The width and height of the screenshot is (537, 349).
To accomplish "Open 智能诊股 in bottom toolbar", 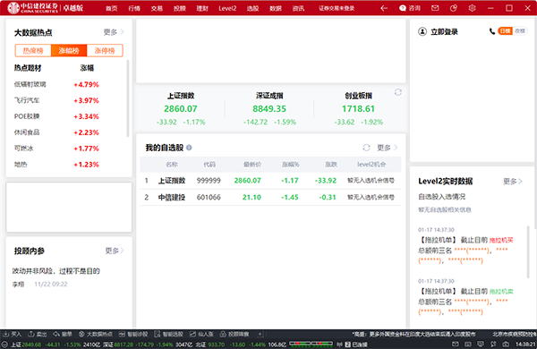I will (x=133, y=334).
